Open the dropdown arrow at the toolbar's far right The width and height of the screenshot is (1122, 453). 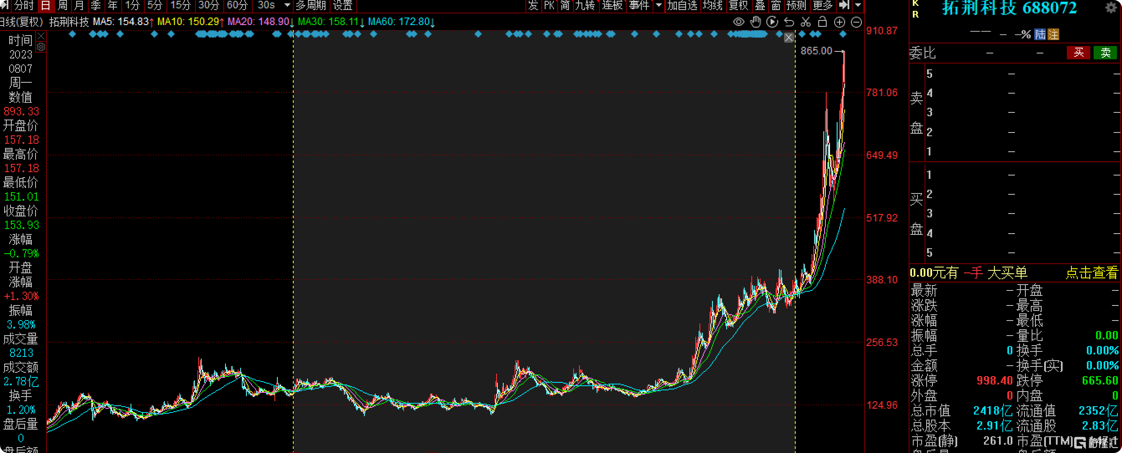pyautogui.click(x=858, y=5)
